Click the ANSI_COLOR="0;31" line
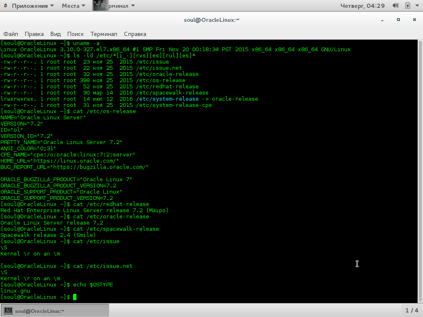Screen dimensions: 423x317 tap(29, 149)
